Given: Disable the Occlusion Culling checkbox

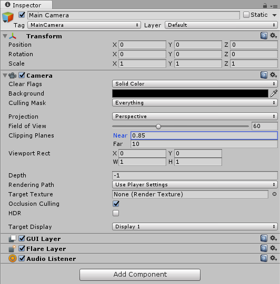Looking at the screenshot, I should click(116, 204).
